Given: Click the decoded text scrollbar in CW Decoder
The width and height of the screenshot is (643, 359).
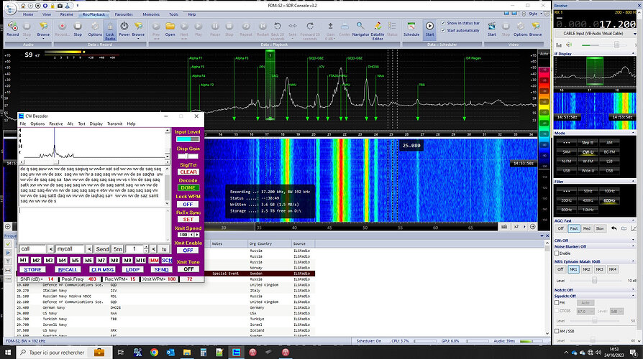Looking at the screenshot, I should pos(167,186).
